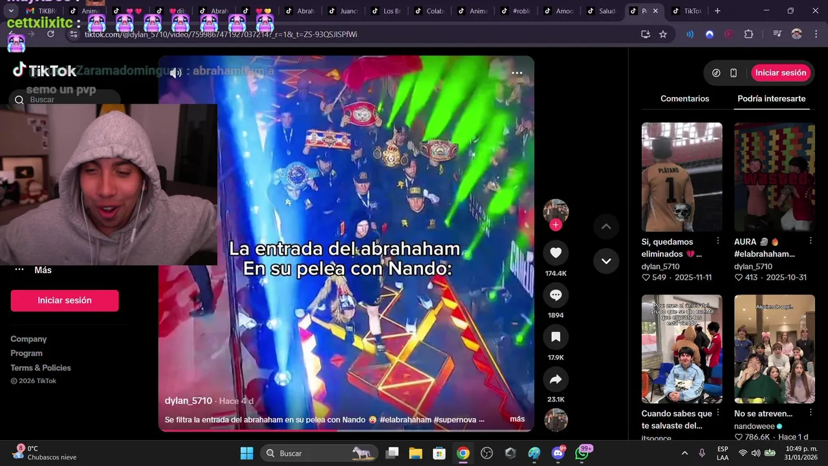Switch to Amoo browser tab
The height and width of the screenshot is (466, 828).
(559, 11)
